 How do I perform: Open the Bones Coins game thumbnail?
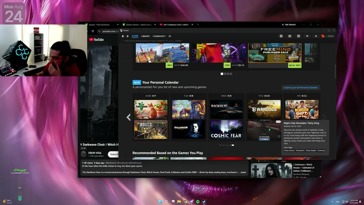tap(151, 130)
